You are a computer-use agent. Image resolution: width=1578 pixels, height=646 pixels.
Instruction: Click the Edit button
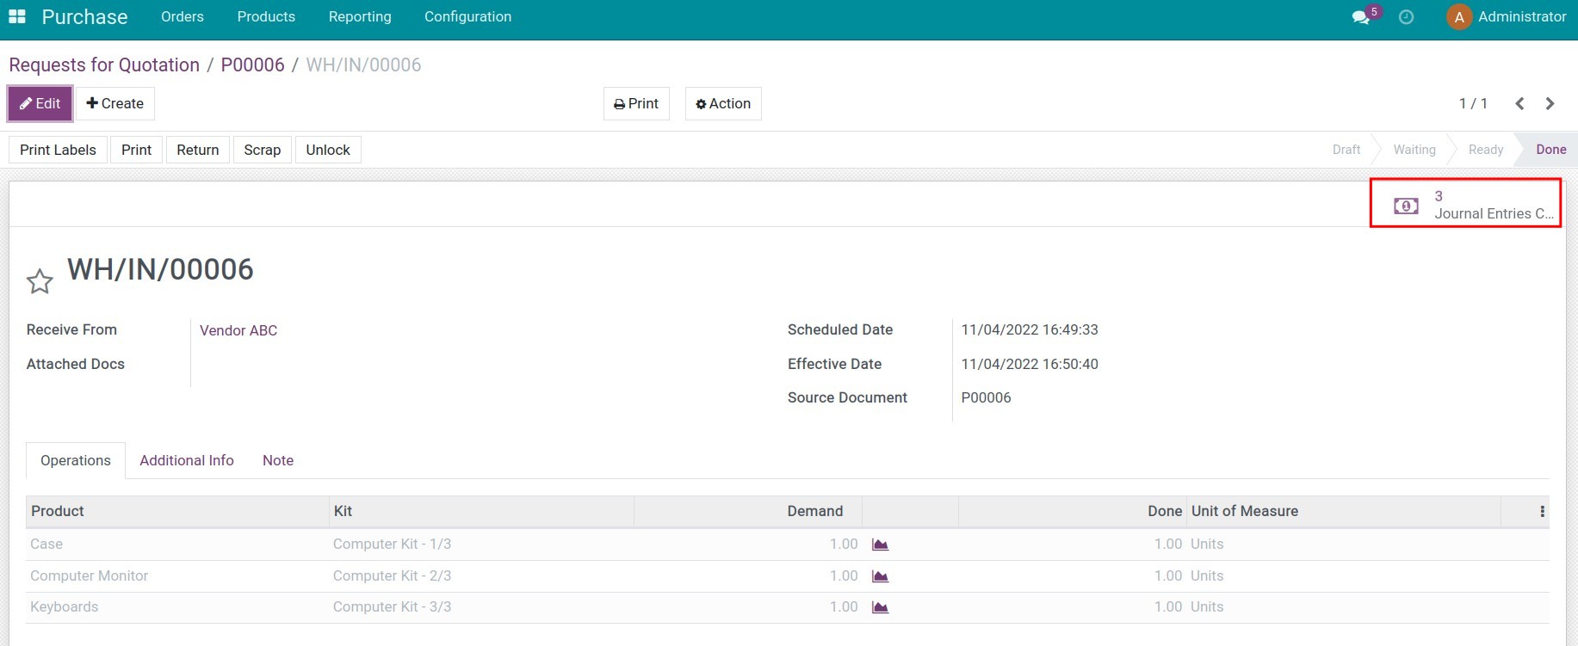(x=40, y=104)
